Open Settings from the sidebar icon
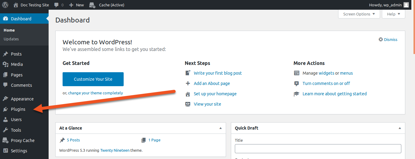This screenshot has width=415, height=159. [x=5, y=151]
